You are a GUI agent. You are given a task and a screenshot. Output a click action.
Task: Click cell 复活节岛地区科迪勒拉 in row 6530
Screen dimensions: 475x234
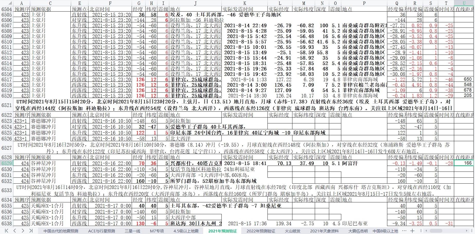pos(195,169)
